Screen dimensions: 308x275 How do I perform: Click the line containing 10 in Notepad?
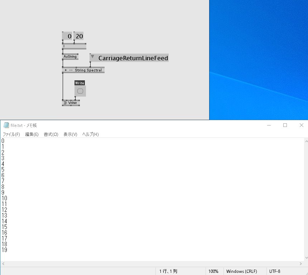[x=4, y=198]
